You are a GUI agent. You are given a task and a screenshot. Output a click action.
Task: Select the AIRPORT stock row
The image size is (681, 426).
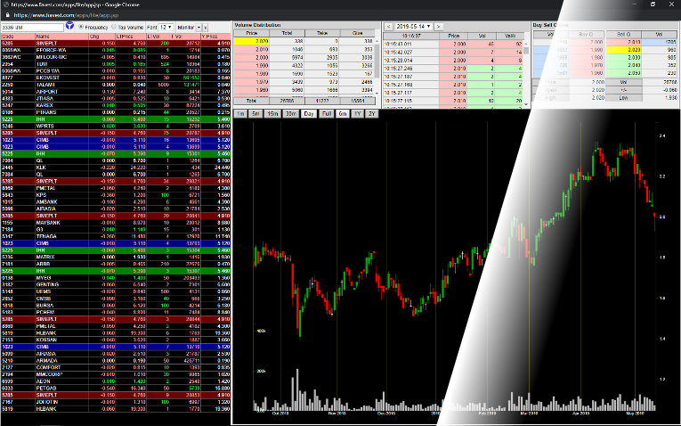tap(116, 92)
